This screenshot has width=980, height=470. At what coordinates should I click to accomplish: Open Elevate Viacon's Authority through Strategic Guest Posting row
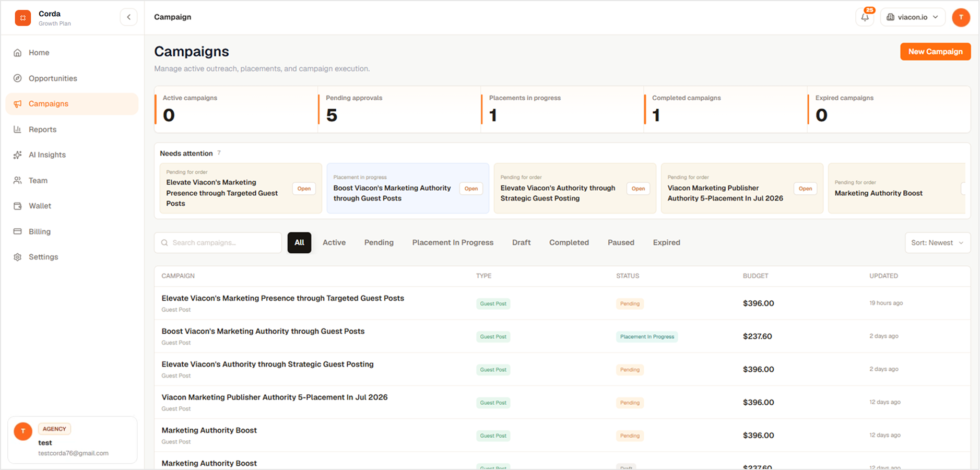(x=562, y=369)
